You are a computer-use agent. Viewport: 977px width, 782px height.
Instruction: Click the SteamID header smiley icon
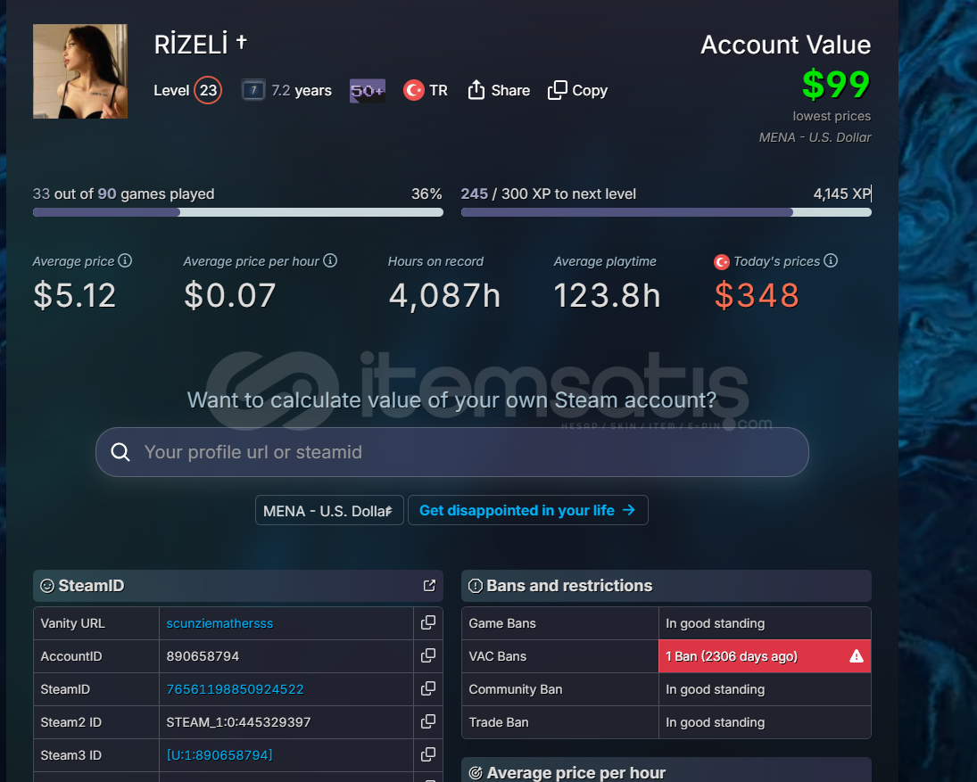tap(46, 586)
